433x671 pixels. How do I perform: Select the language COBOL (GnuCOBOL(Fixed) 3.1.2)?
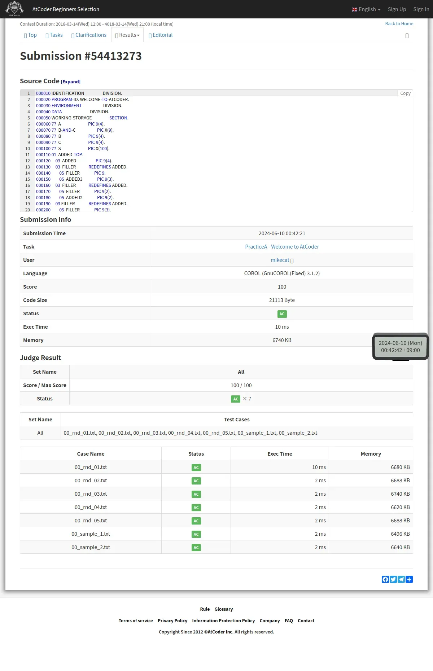(x=282, y=273)
